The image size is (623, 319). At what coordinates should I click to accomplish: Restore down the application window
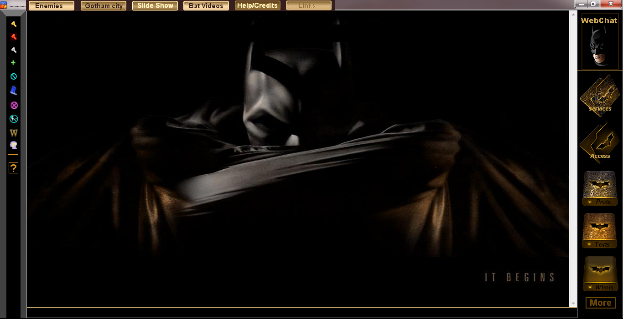point(593,4)
